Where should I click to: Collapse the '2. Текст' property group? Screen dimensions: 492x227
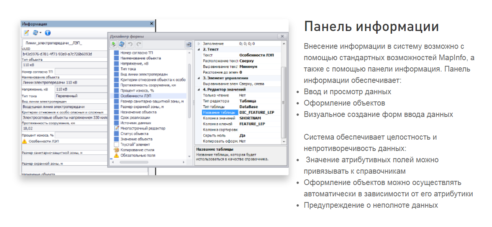click(199, 50)
